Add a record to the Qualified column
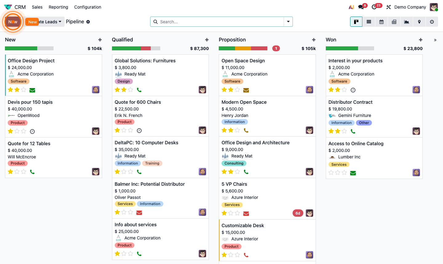Viewport: 443px width, 264px height. [x=207, y=40]
